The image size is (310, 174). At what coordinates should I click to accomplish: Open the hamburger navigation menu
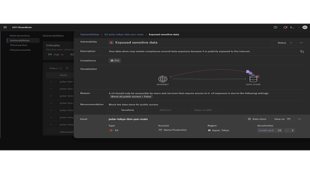tap(5, 27)
